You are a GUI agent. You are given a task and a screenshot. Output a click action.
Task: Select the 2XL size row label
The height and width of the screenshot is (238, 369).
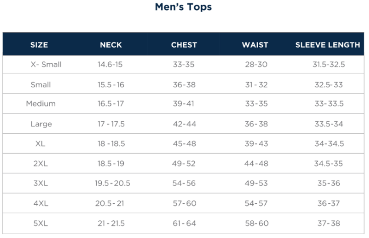41,164
